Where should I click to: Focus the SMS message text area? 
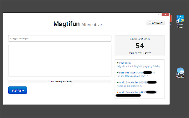click(x=60, y=61)
